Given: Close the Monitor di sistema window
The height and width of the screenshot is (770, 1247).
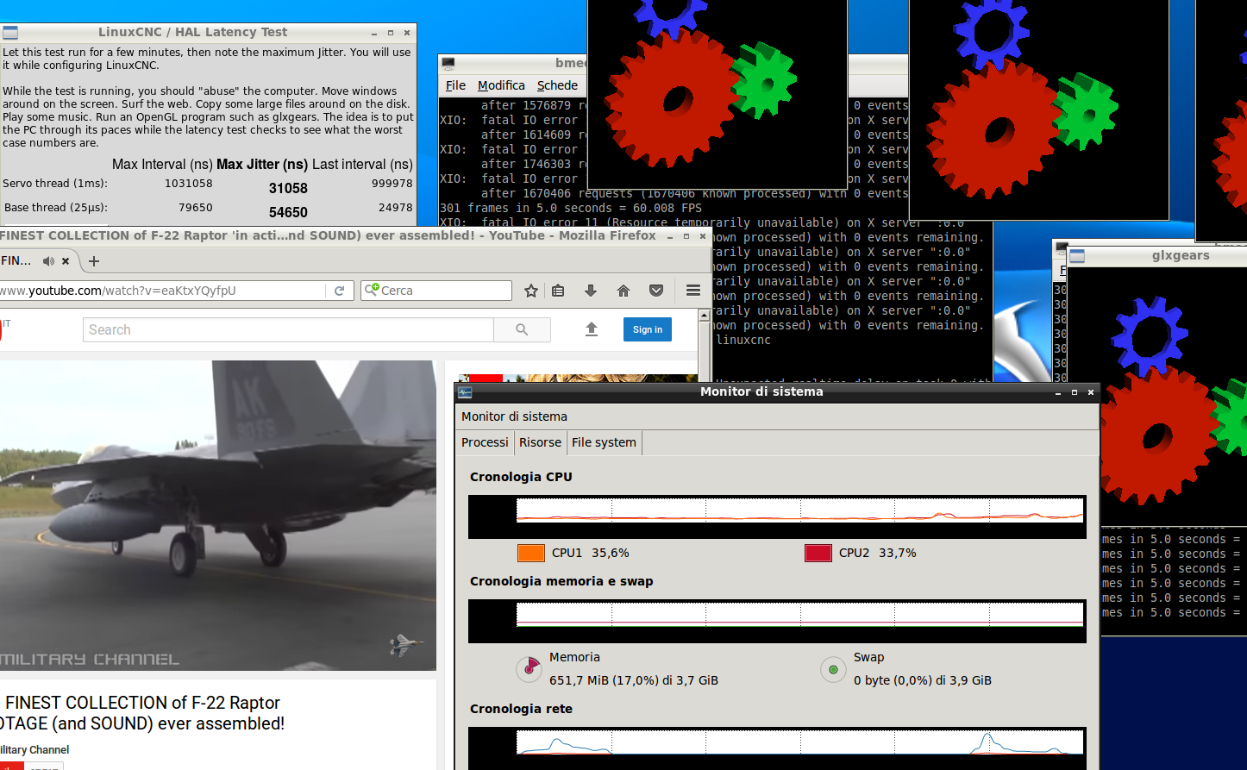Looking at the screenshot, I should [x=1091, y=392].
